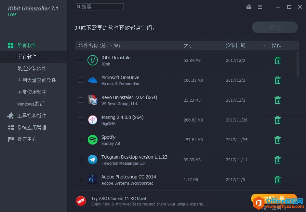Click VS Revo Group, Ltd. text

(120, 104)
